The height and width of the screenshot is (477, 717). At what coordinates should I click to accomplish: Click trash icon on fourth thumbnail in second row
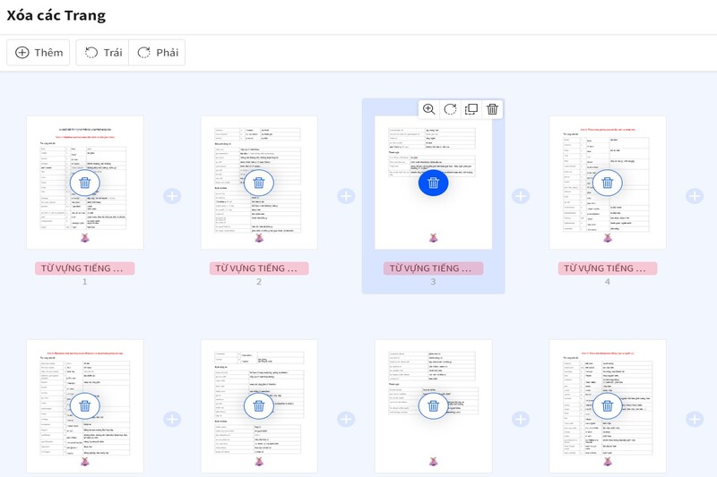click(607, 406)
